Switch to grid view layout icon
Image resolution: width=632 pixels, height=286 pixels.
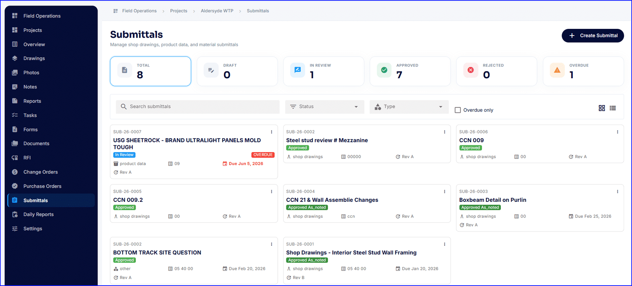[602, 108]
